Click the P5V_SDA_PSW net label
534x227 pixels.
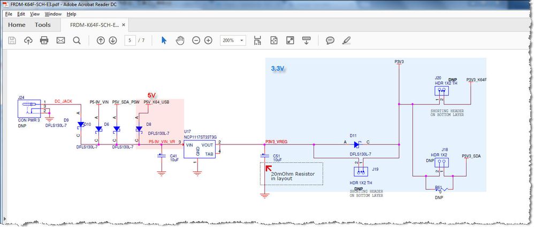126,102
